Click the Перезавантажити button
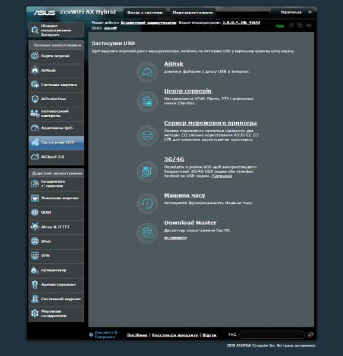The width and height of the screenshot is (343, 356). pos(193,12)
